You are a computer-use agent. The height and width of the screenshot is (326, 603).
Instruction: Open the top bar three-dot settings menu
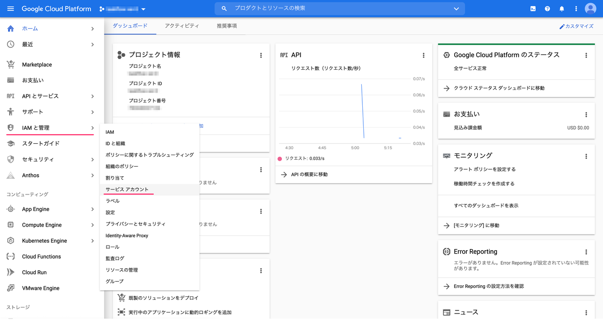click(x=576, y=9)
